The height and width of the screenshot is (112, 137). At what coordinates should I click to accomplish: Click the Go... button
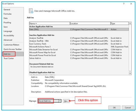66,101
